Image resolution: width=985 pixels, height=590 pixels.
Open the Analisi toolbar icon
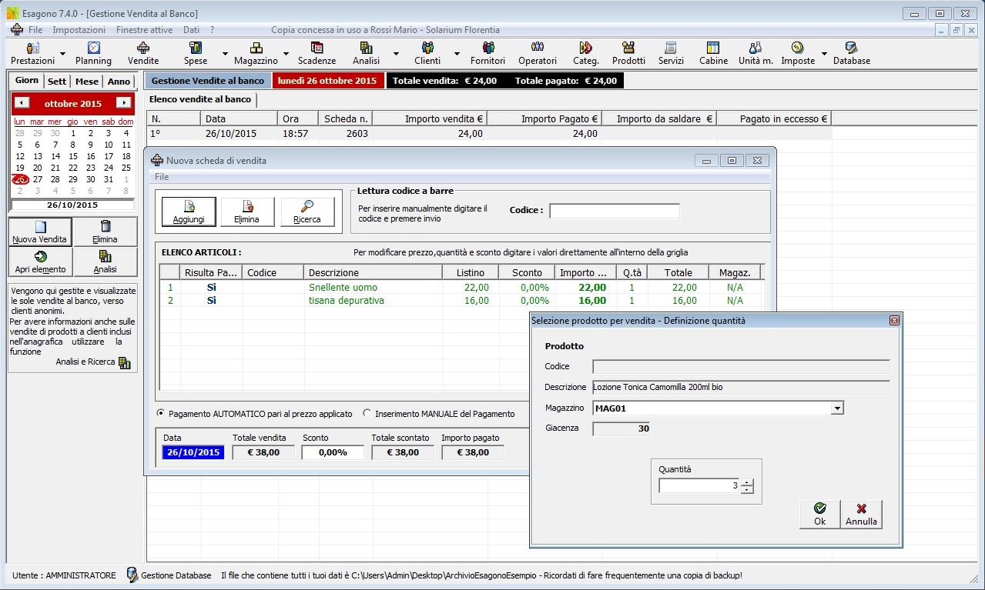coord(366,54)
